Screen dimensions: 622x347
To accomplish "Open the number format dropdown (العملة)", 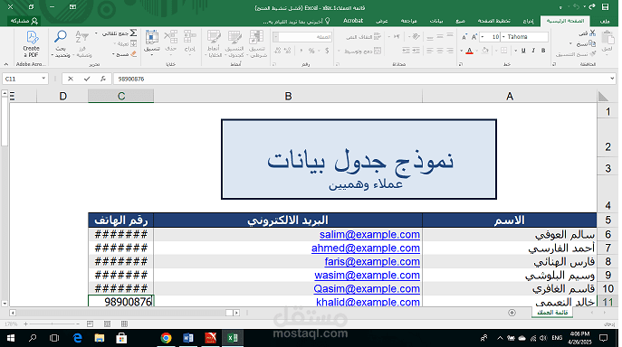I will pos(276,37).
